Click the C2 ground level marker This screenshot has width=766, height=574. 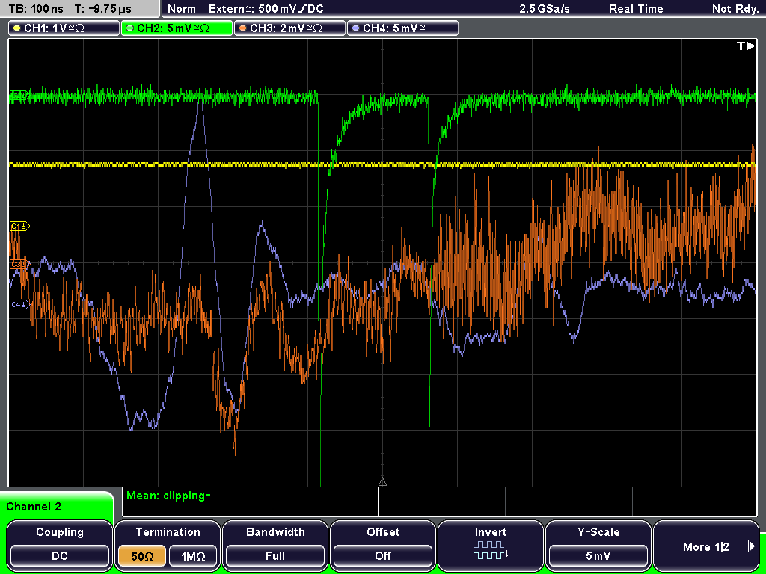coord(19,95)
